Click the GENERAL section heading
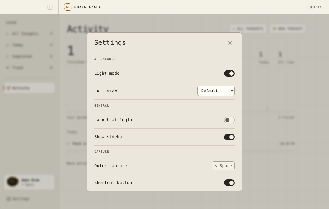 [102, 106]
